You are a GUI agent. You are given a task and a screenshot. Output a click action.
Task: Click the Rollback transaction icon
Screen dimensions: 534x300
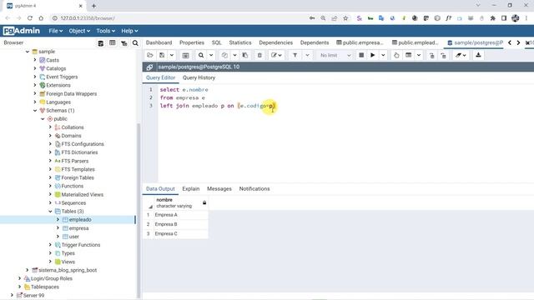click(443, 55)
